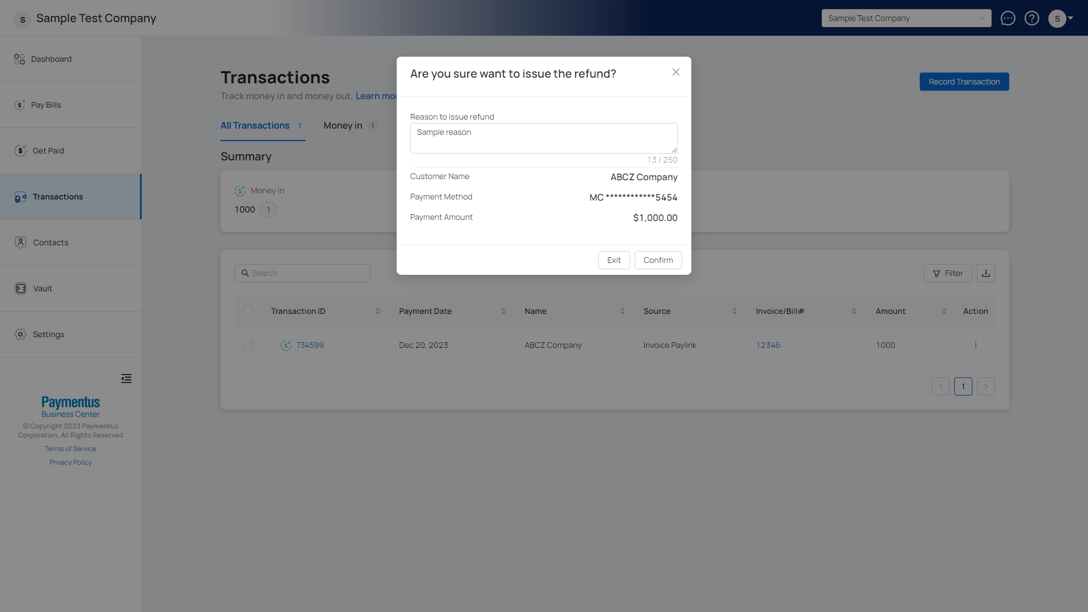Click Exit to cancel the refund

coord(614,260)
